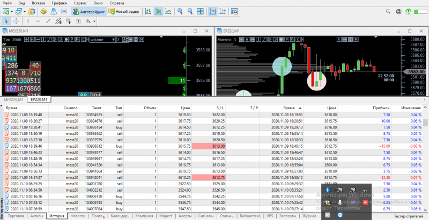Image resolution: width=429 pixels, height=220 pixels.
Task: Click the profit value -15.00
Action: coord(384,146)
